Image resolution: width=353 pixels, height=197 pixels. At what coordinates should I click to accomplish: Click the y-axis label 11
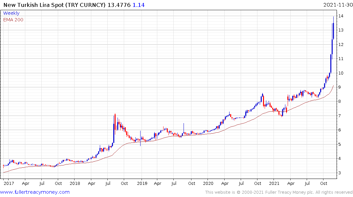pyautogui.click(x=341, y=58)
